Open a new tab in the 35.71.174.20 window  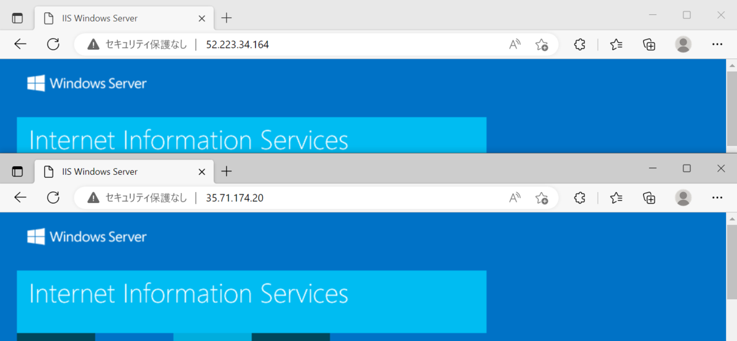click(x=227, y=171)
